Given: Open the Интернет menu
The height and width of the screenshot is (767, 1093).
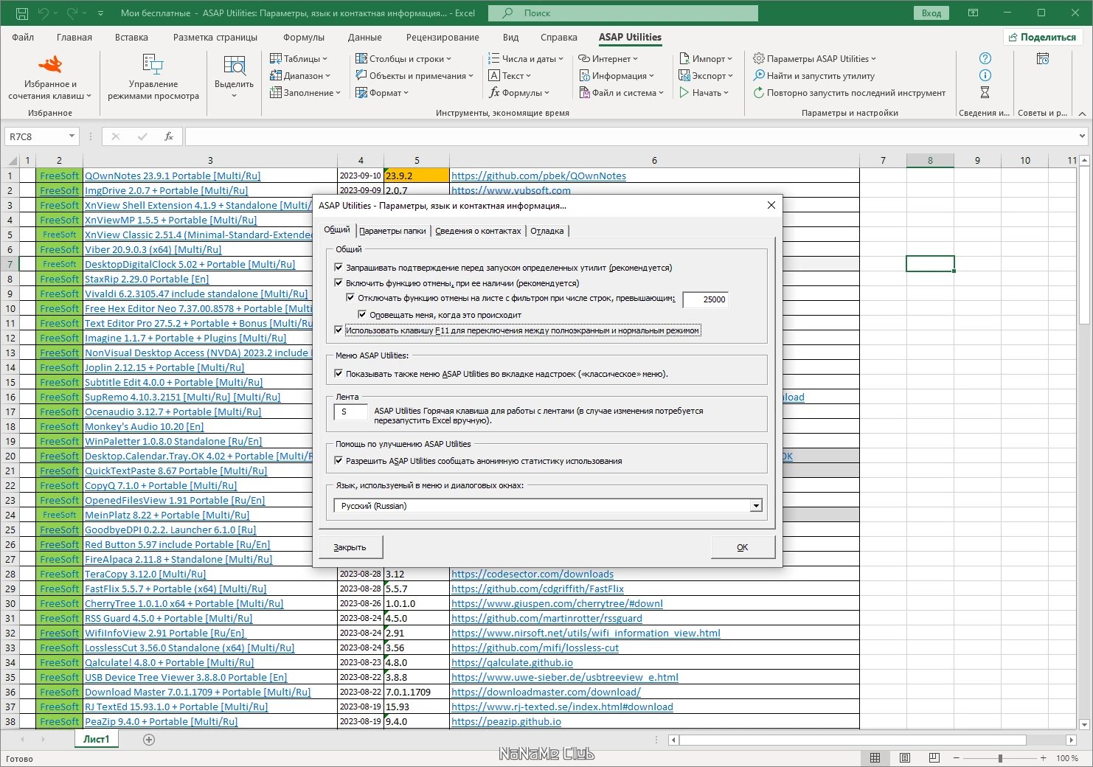Looking at the screenshot, I should [x=608, y=59].
